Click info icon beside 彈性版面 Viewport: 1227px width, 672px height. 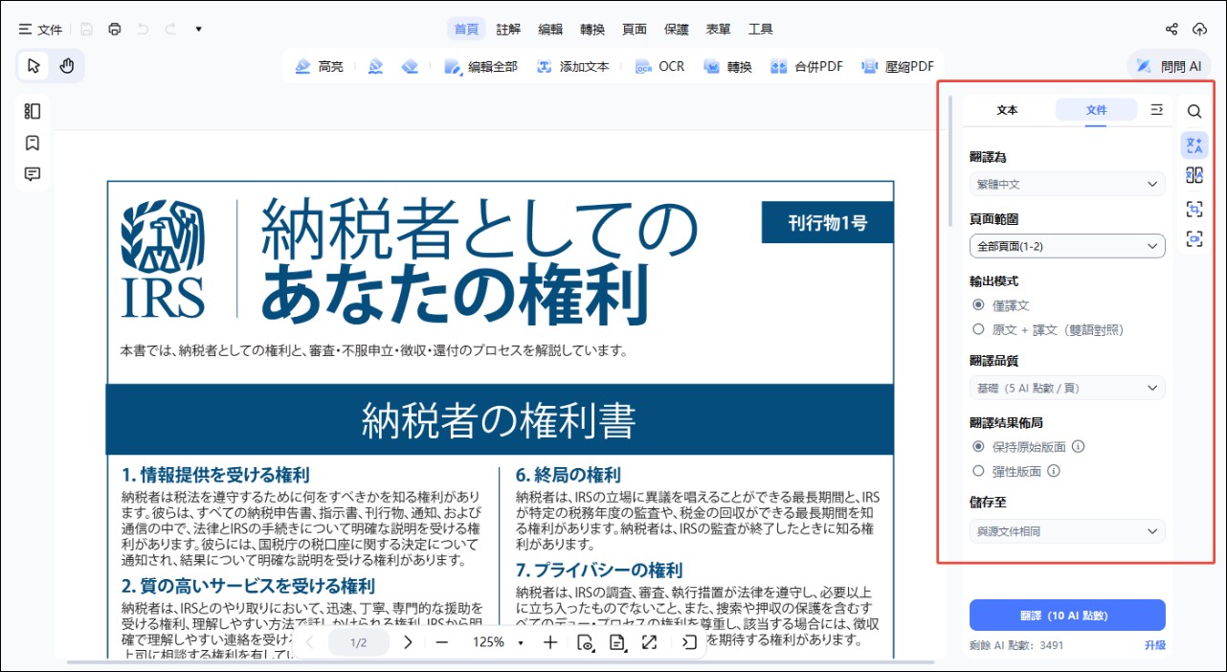pyautogui.click(x=1054, y=471)
